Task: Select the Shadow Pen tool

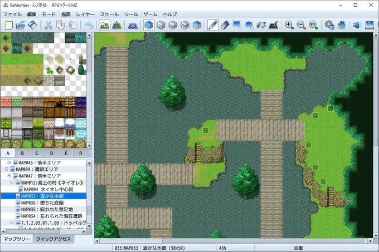Action: tap(273, 25)
